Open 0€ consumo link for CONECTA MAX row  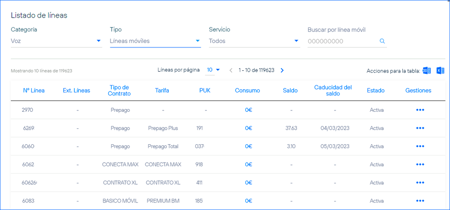point(248,164)
